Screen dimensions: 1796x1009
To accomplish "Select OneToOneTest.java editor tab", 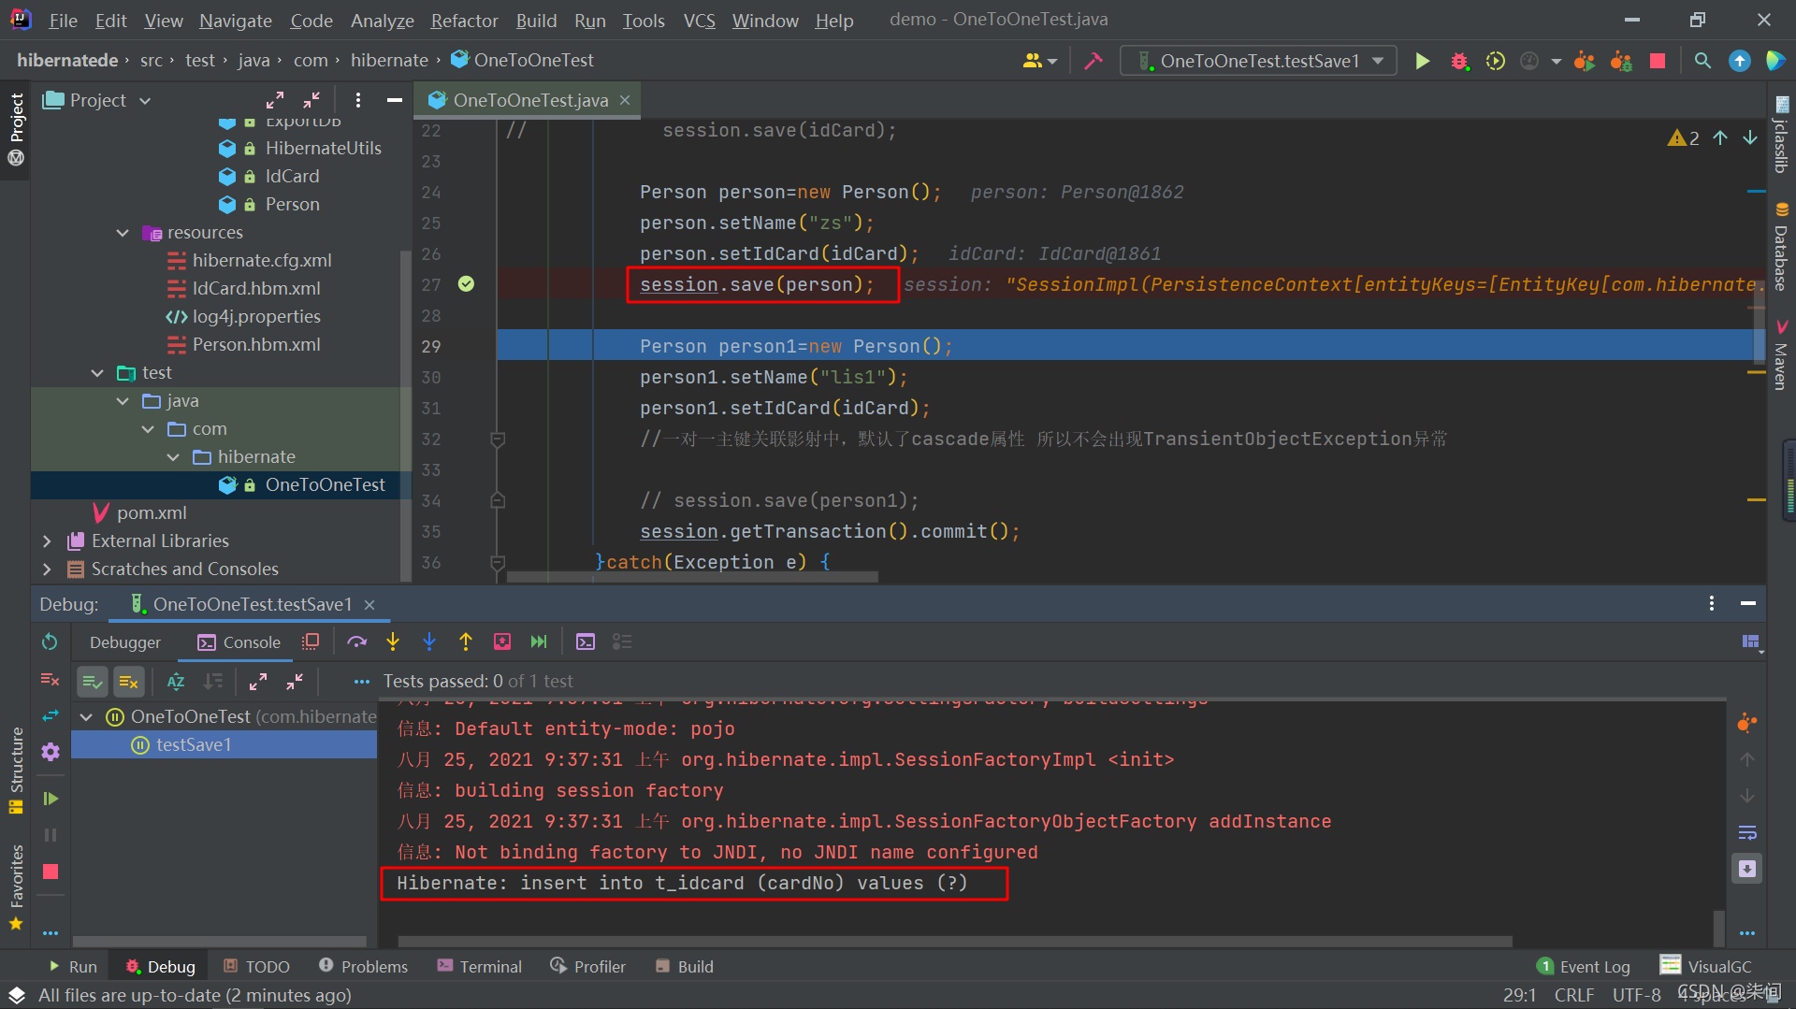I will [529, 100].
